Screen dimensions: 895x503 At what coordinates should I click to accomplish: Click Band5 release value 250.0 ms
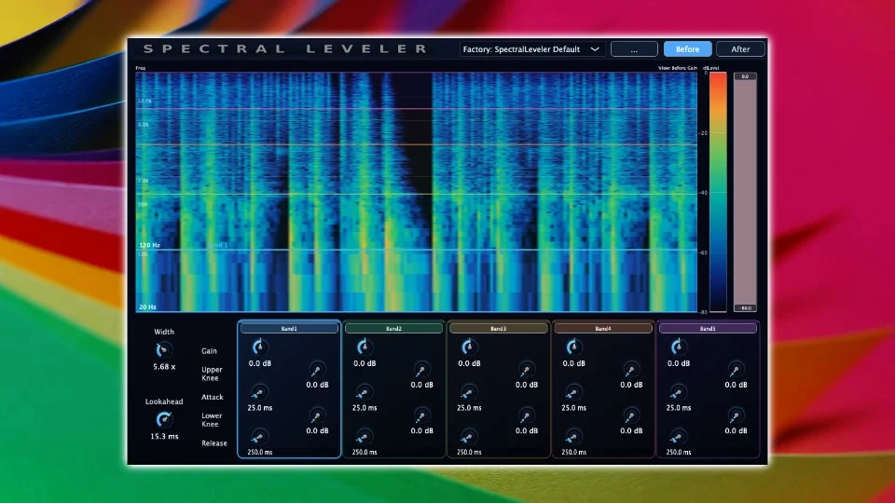[x=679, y=453]
